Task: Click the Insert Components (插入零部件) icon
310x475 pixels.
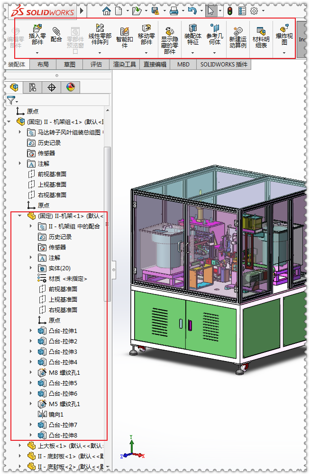Action: pos(36,30)
